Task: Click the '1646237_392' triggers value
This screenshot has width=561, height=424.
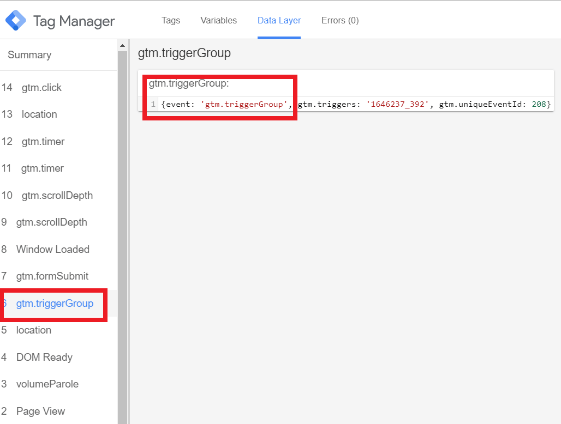Action: pyautogui.click(x=397, y=104)
